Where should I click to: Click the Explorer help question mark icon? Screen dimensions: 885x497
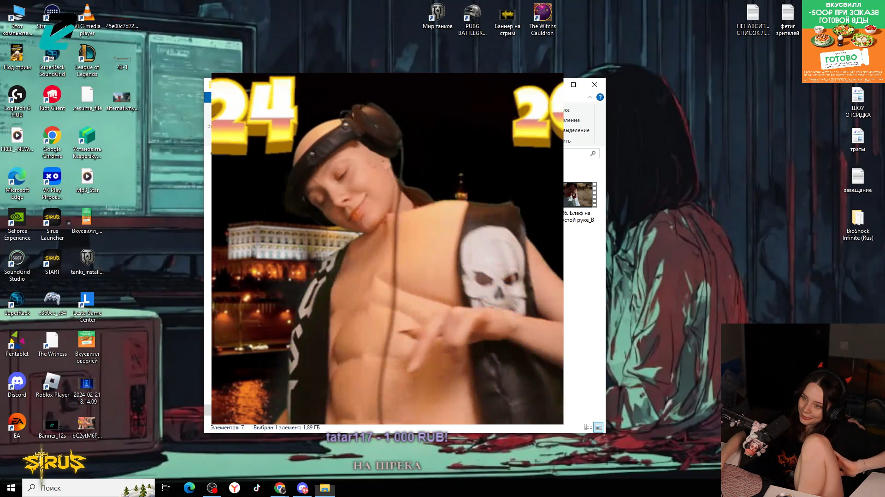(x=600, y=97)
